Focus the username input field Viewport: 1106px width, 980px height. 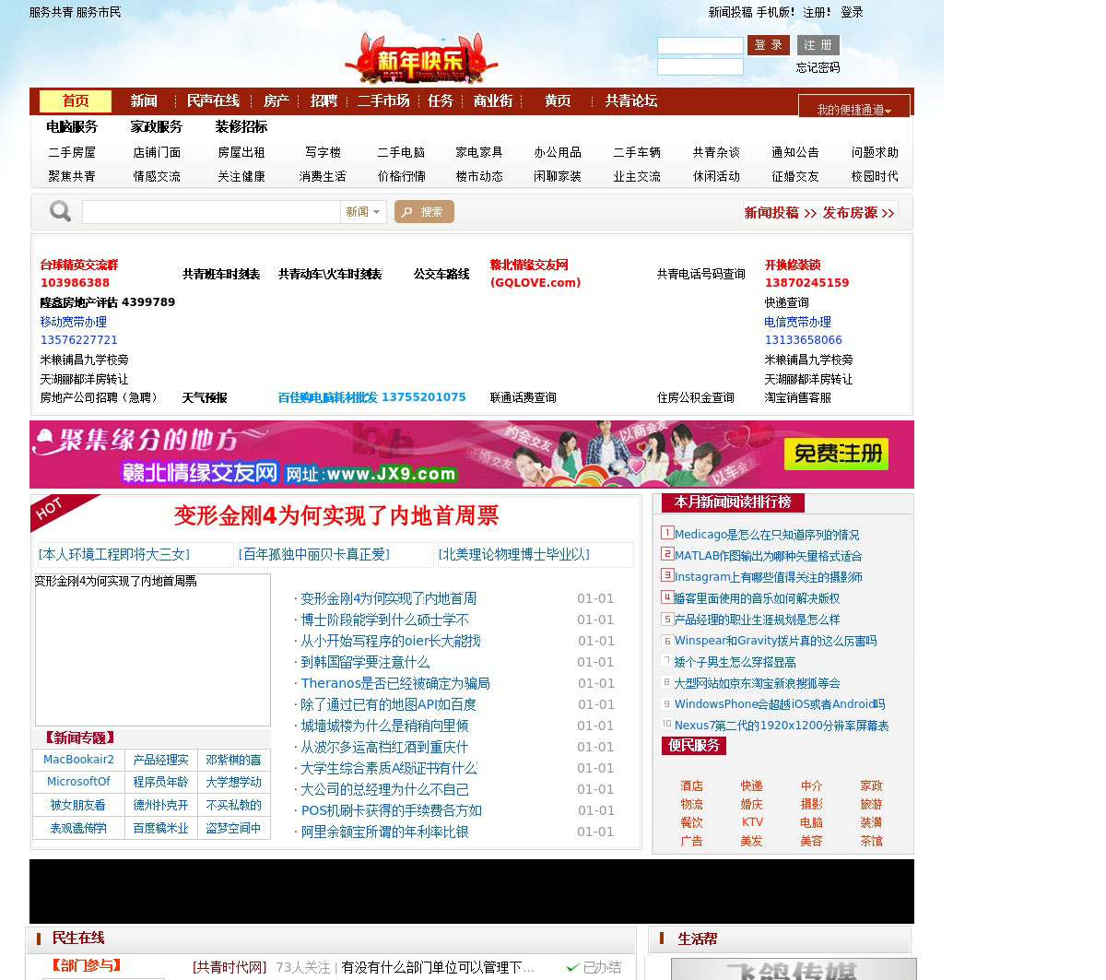point(700,45)
